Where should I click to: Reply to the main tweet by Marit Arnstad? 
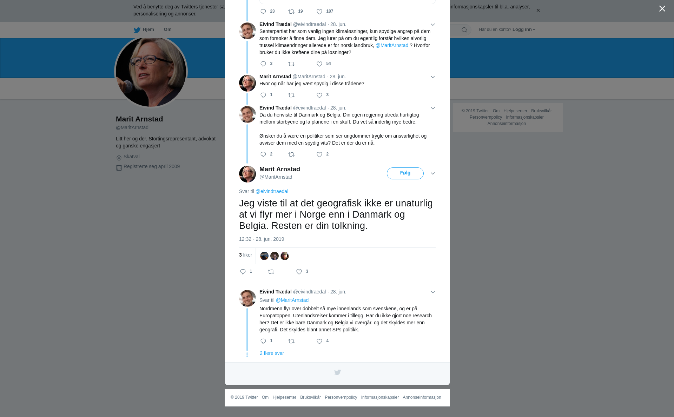[x=243, y=272]
